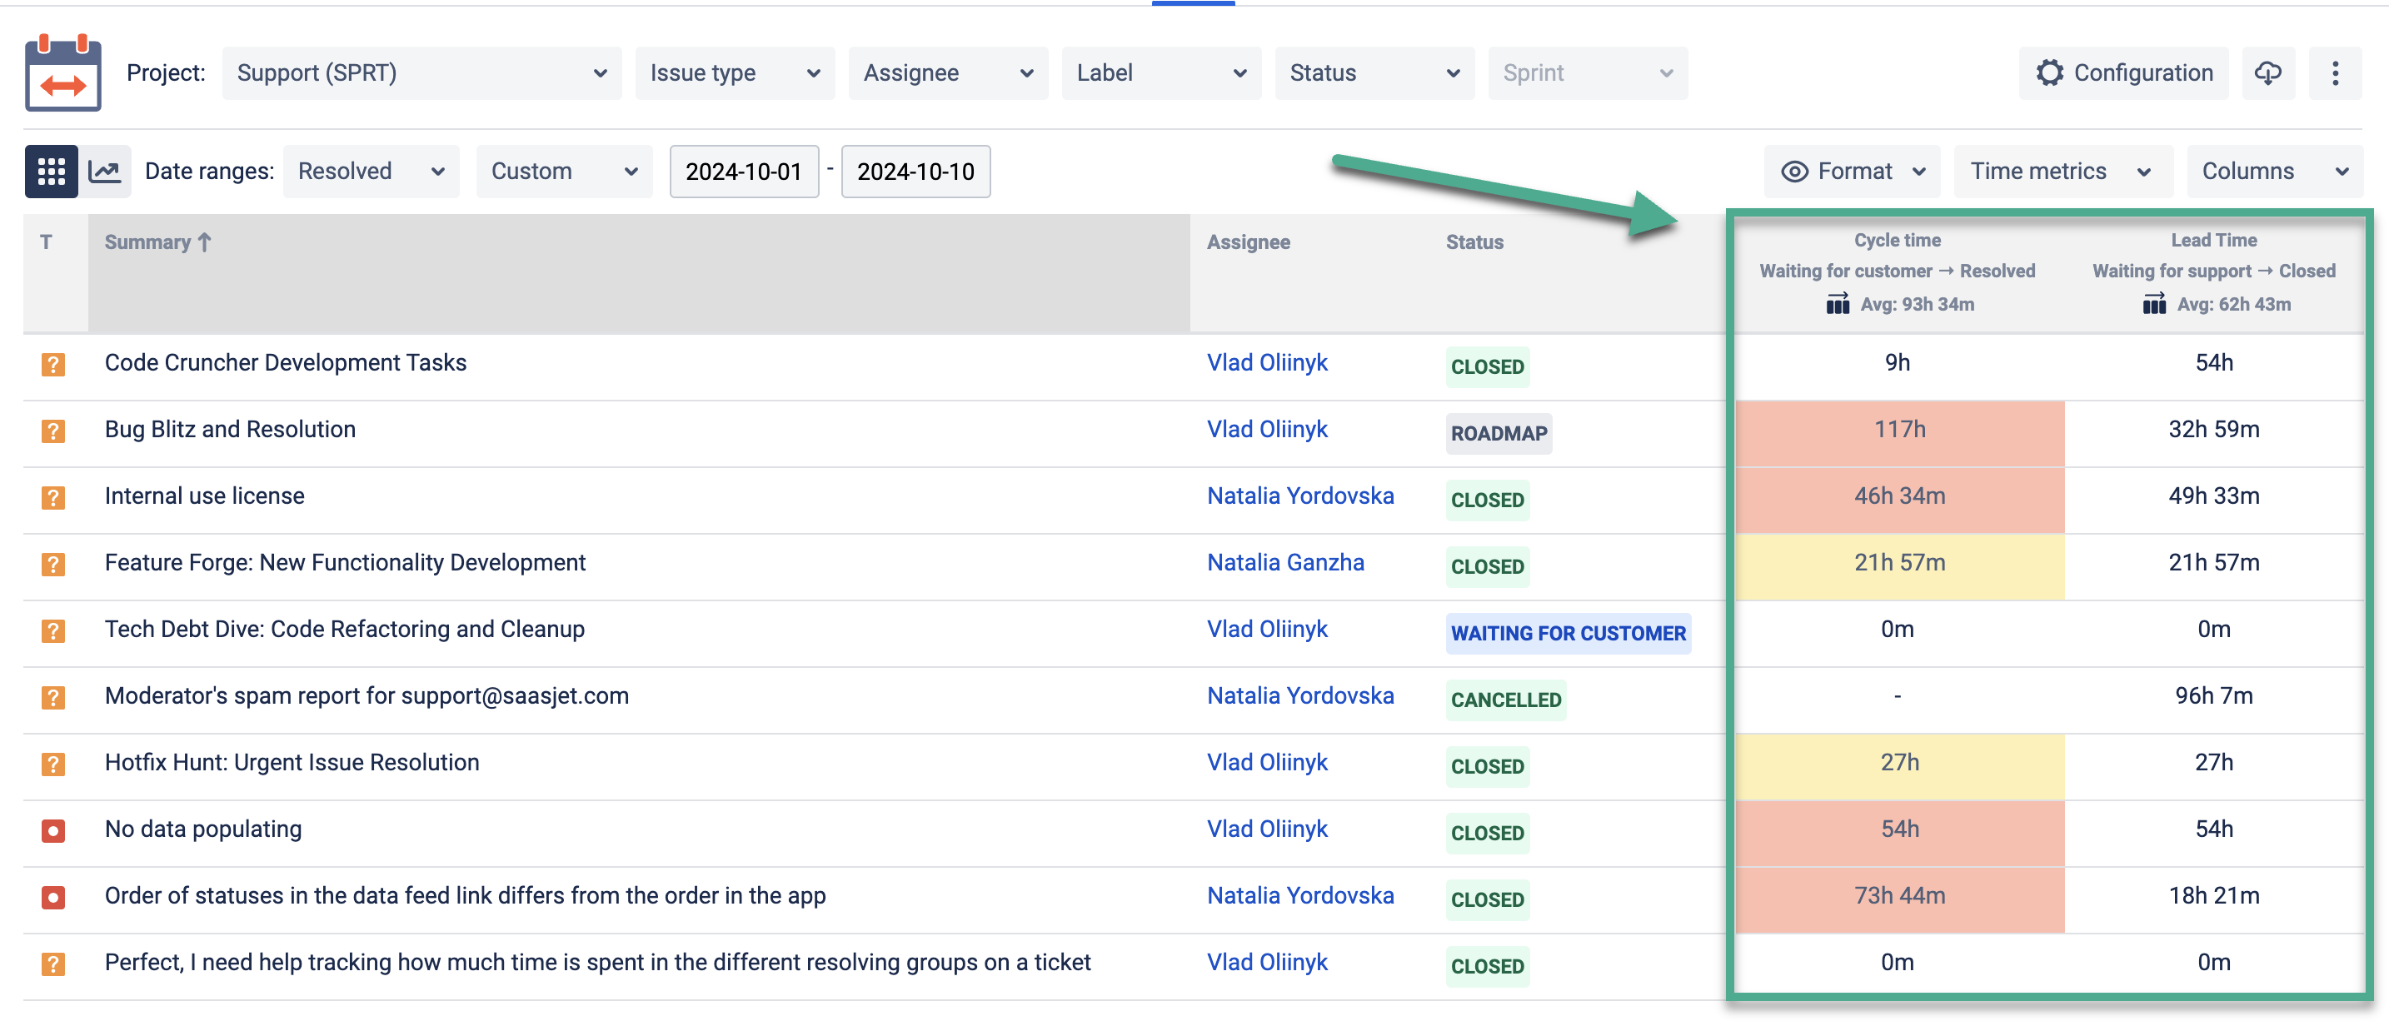
Task: Expand the Project Support (SPRT) dropdown
Action: point(421,73)
